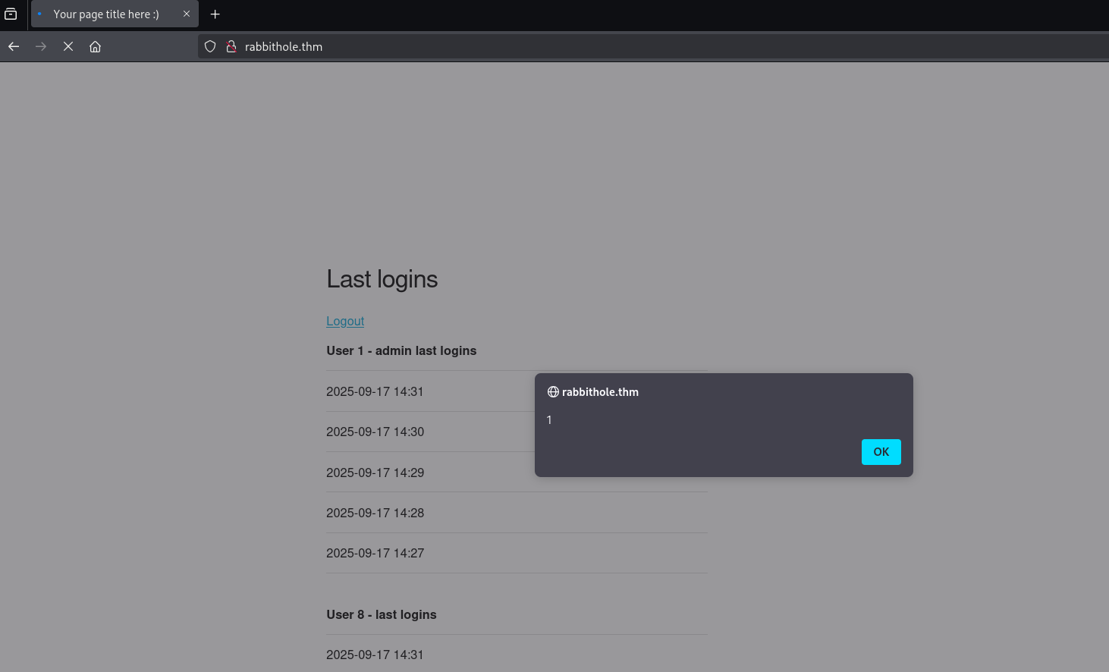
Task: Open Firefox View from tab bar
Action: tap(11, 14)
